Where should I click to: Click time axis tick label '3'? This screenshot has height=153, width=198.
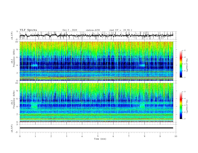(66, 136)
